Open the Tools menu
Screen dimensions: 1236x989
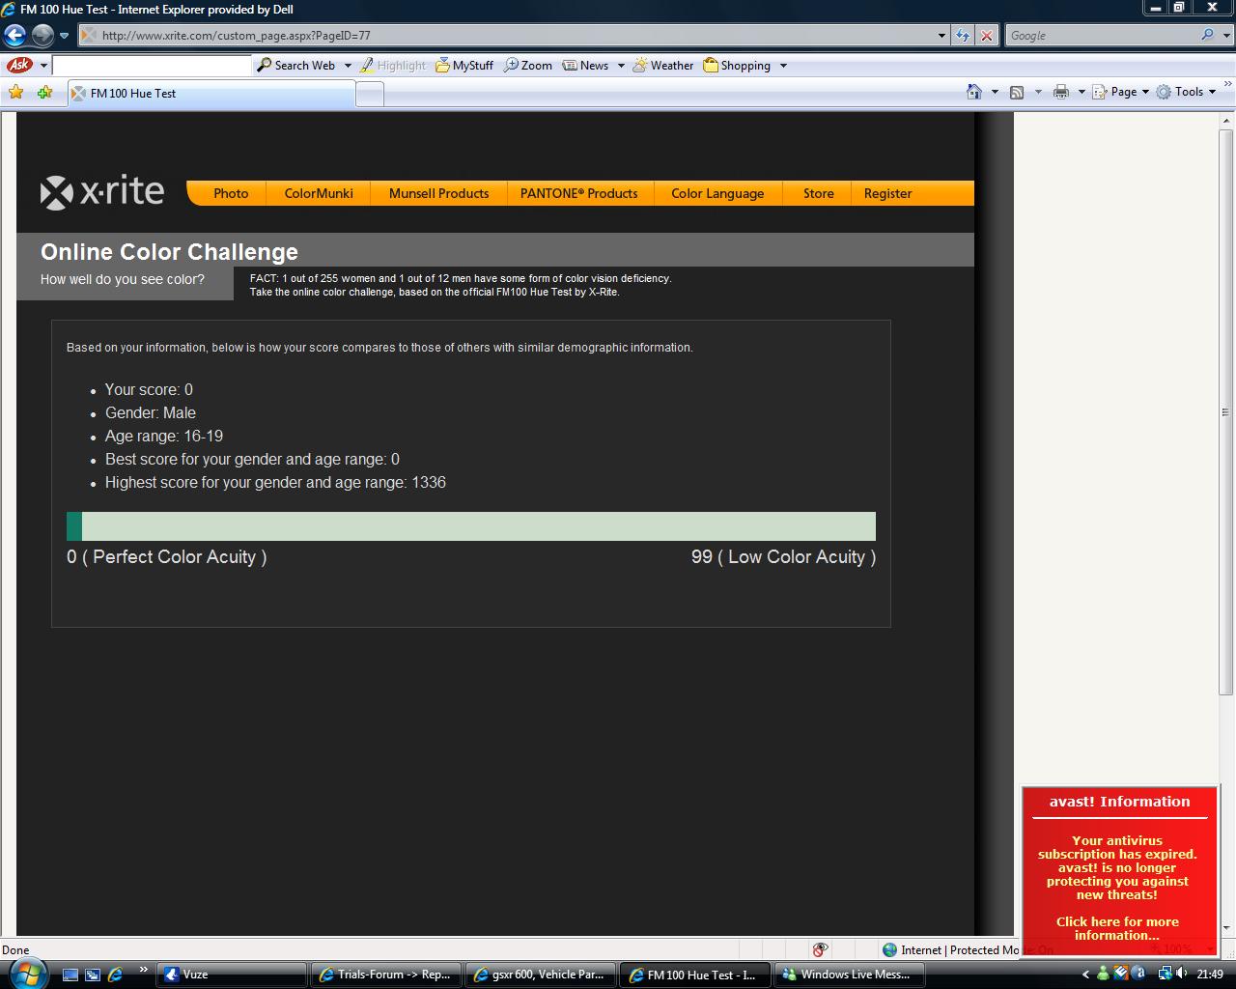1187,92
